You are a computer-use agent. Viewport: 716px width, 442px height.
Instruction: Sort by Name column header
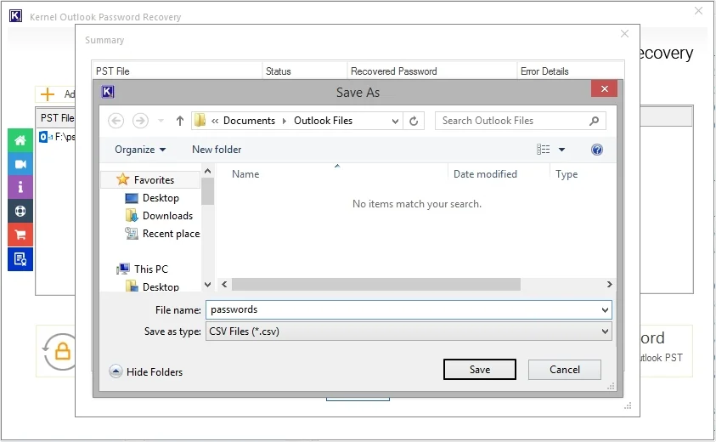(245, 174)
